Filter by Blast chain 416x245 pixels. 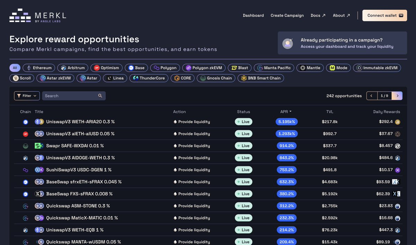point(240,68)
